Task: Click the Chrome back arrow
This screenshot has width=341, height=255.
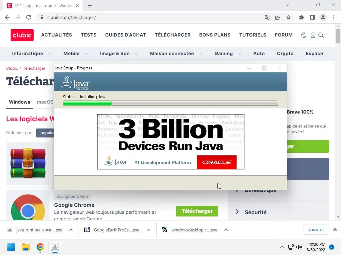Action: click(7, 17)
